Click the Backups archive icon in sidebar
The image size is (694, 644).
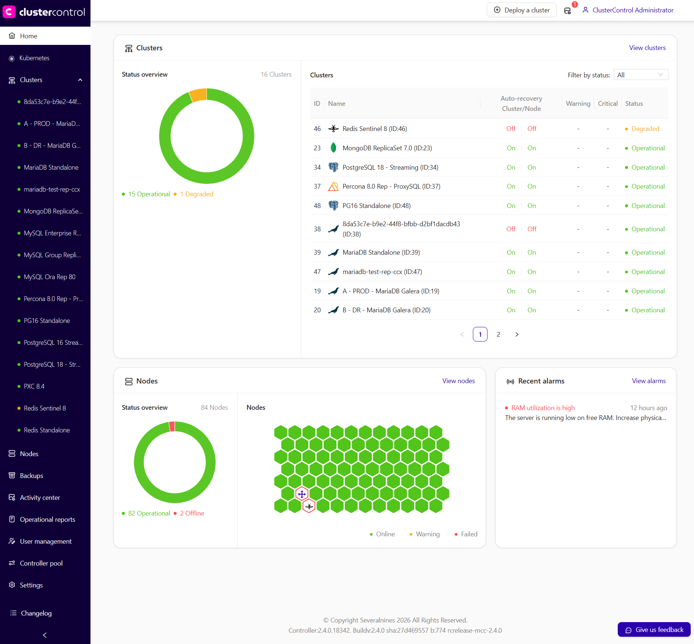[12, 475]
